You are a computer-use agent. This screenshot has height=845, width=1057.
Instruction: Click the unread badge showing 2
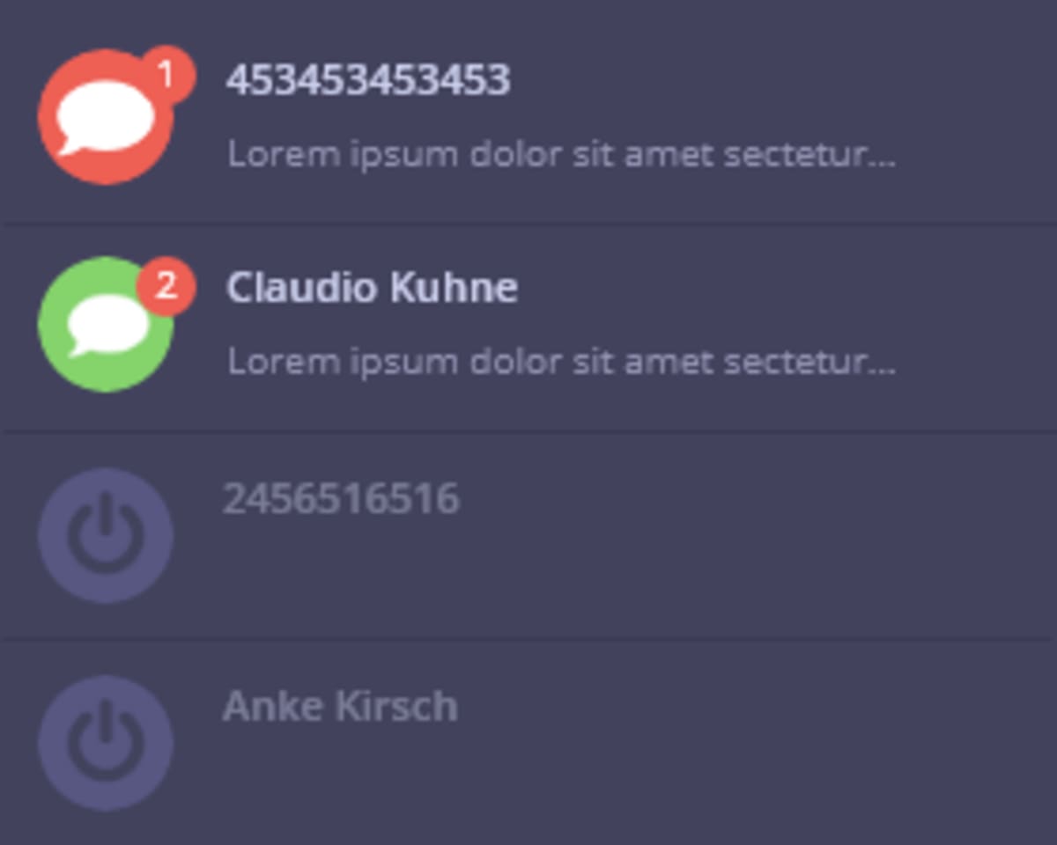point(166,285)
